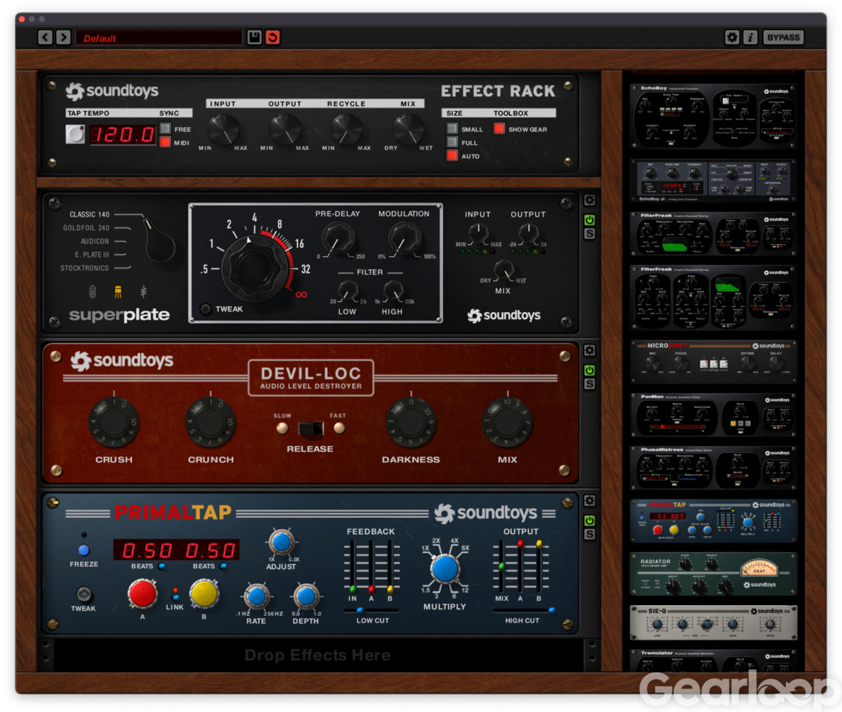Viewport: 842px width, 712px height.
Task: Select the SMALL rack size
Action: 452,129
